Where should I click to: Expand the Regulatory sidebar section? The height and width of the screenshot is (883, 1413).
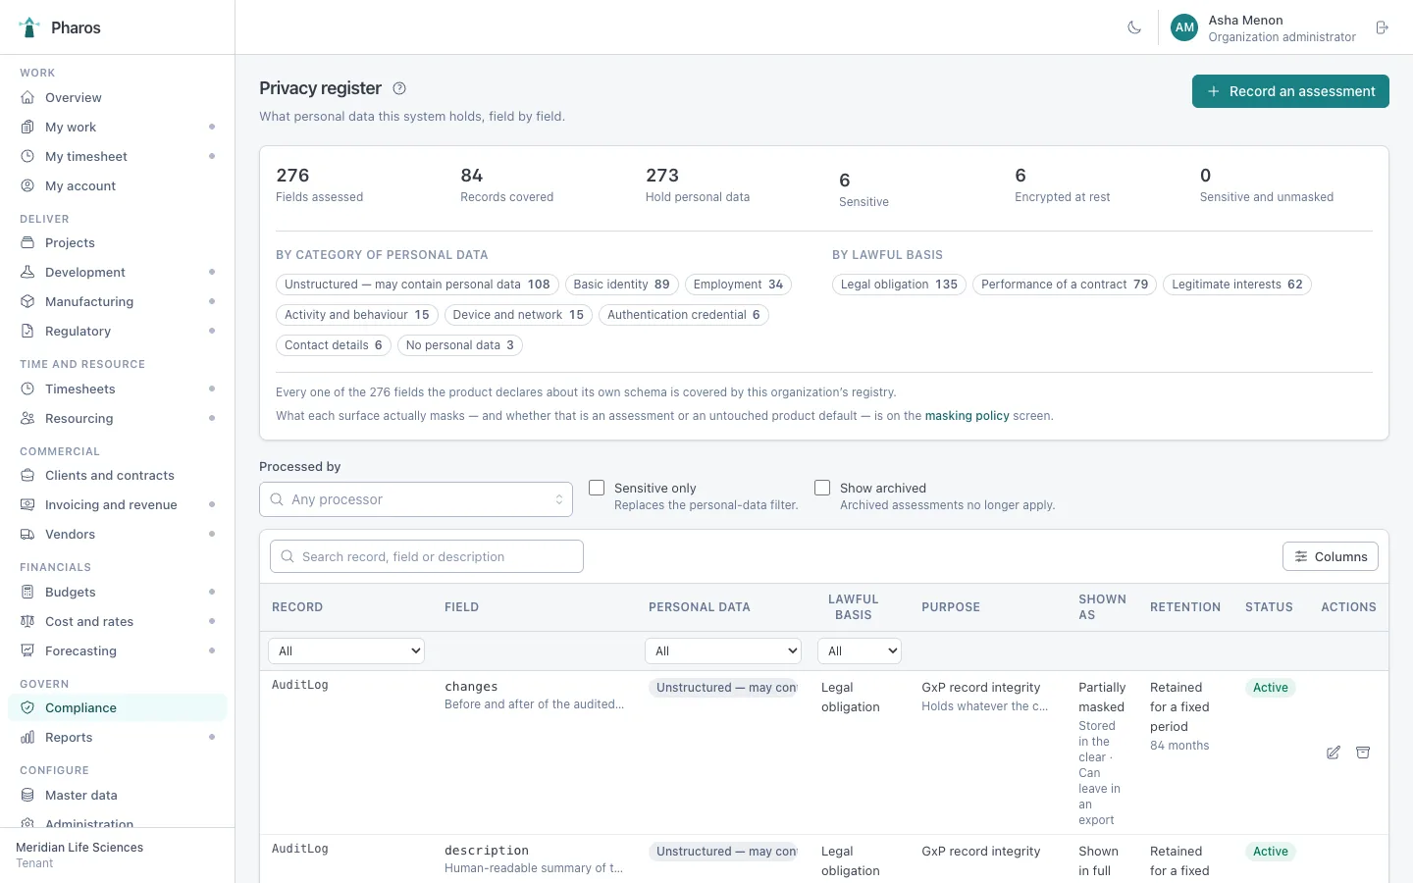(x=212, y=331)
